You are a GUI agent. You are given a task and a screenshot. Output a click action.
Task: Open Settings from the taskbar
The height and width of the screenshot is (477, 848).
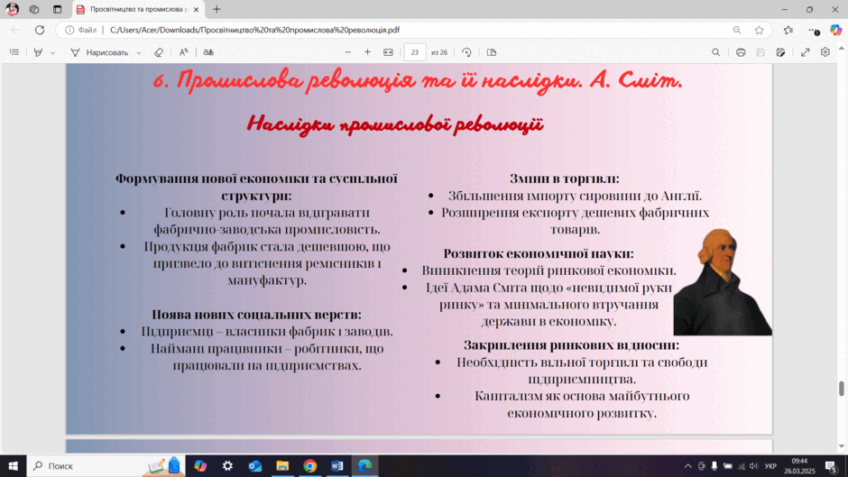(227, 465)
